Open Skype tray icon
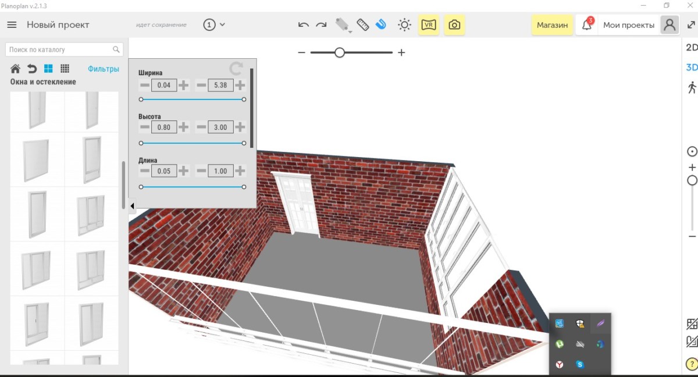698x377 pixels. coord(580,364)
